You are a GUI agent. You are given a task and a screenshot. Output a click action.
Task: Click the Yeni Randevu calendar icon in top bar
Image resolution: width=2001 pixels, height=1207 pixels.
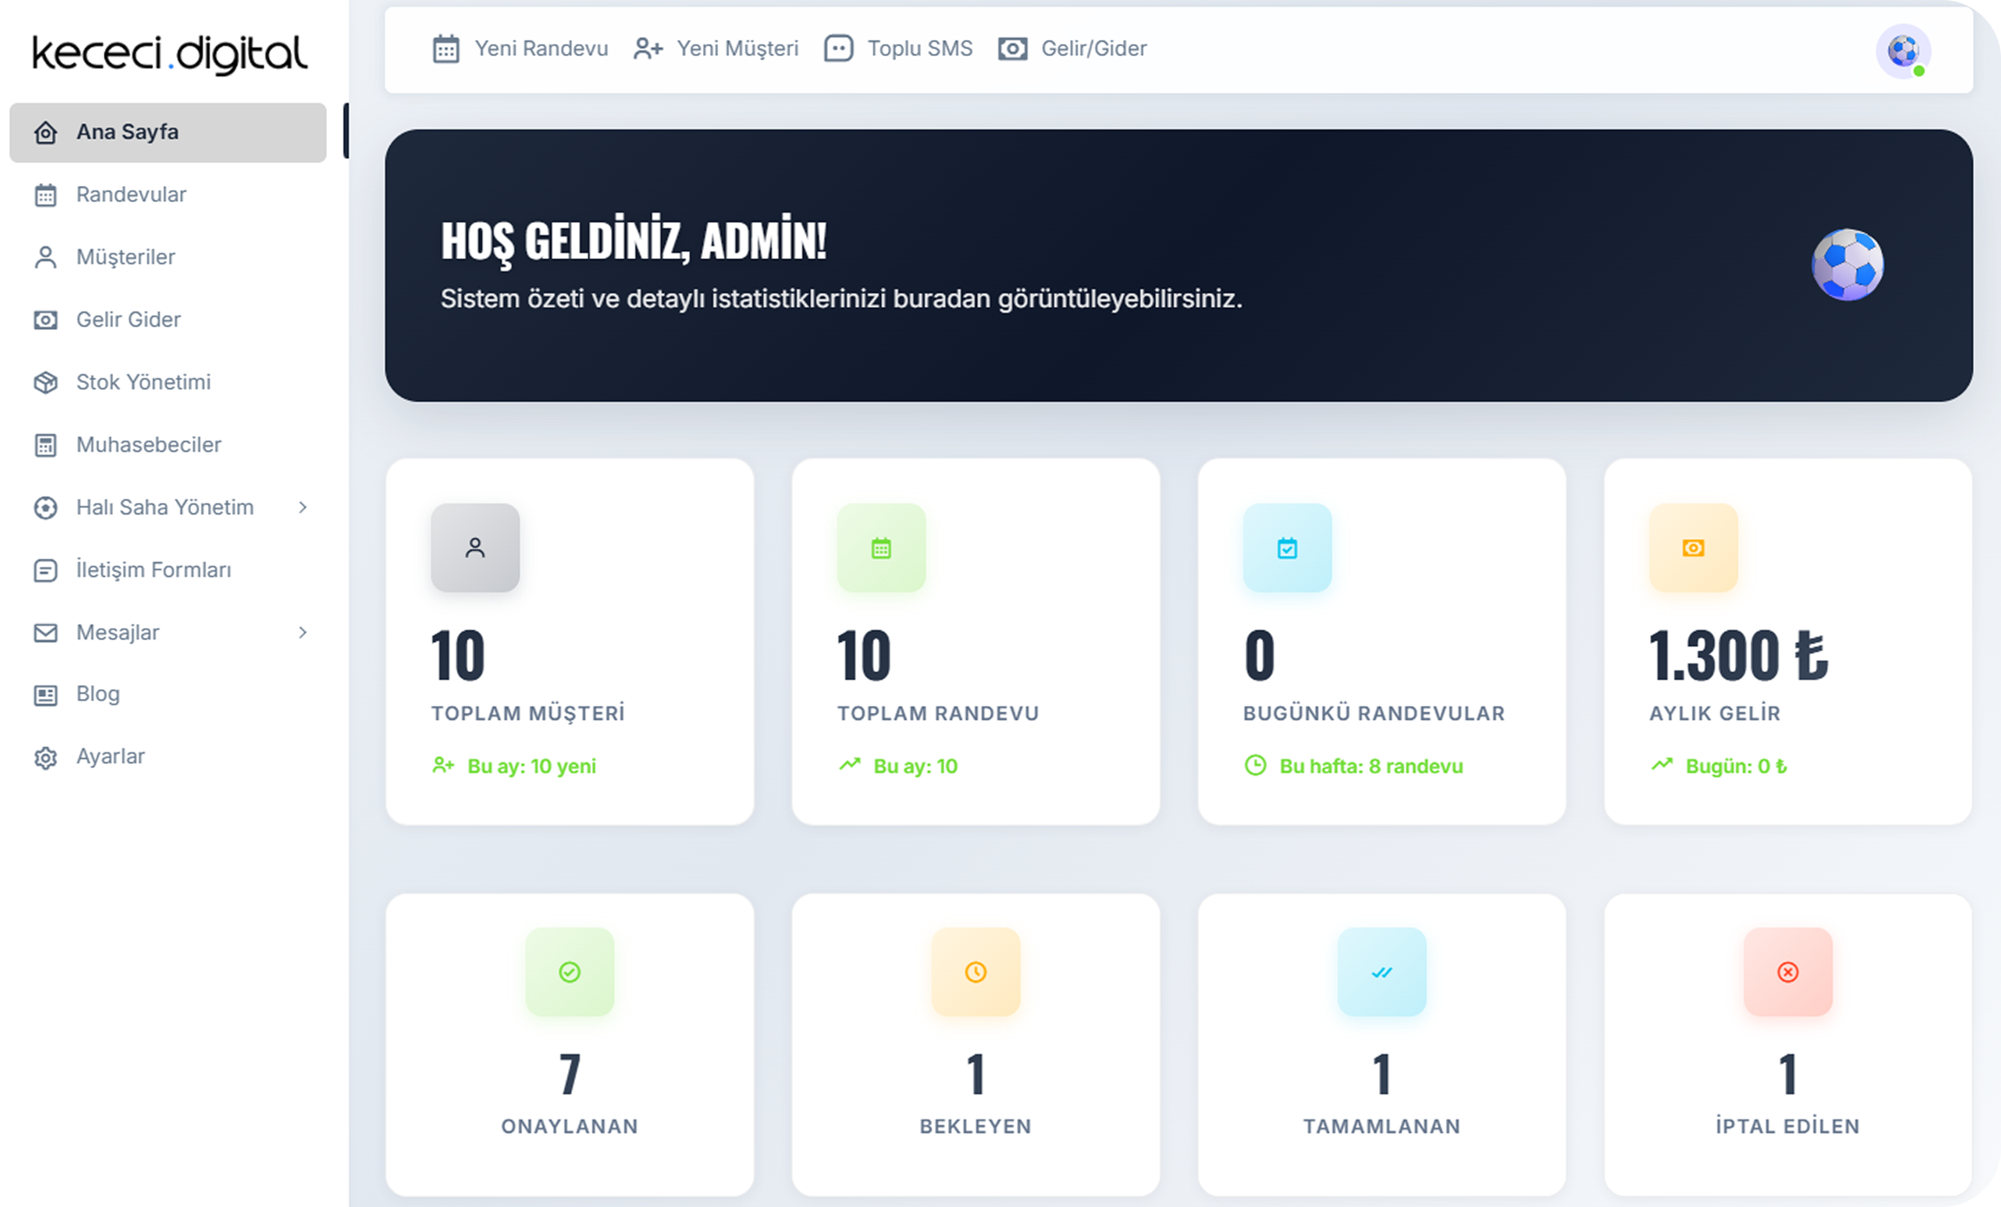tap(446, 49)
